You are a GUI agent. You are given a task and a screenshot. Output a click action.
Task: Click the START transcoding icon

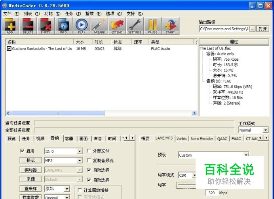pos(170,26)
